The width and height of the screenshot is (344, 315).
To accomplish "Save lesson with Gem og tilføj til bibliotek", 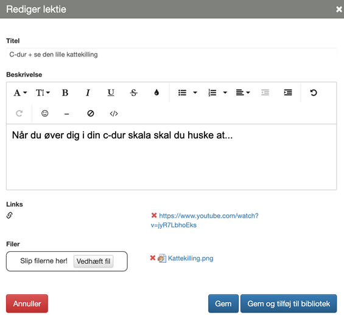I will (289, 303).
